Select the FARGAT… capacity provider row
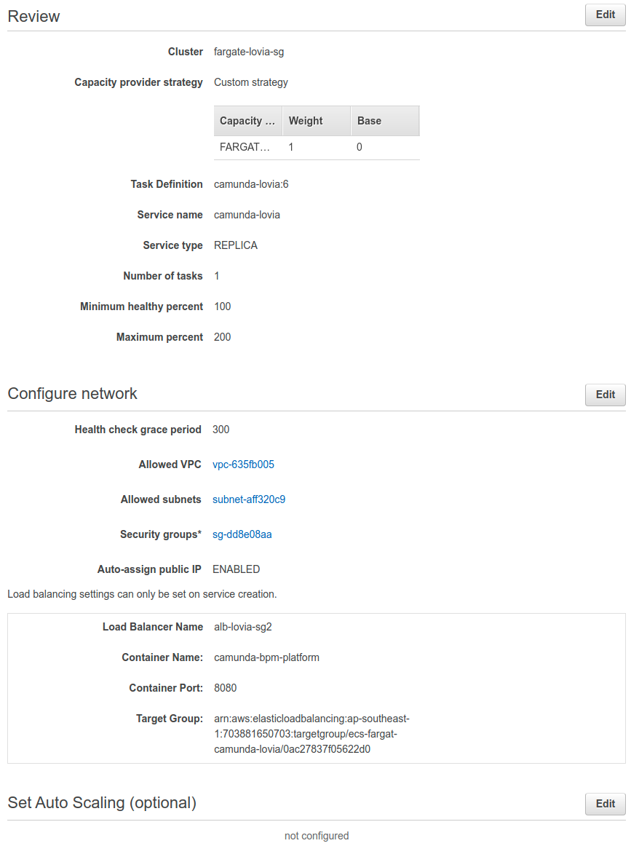 click(317, 147)
